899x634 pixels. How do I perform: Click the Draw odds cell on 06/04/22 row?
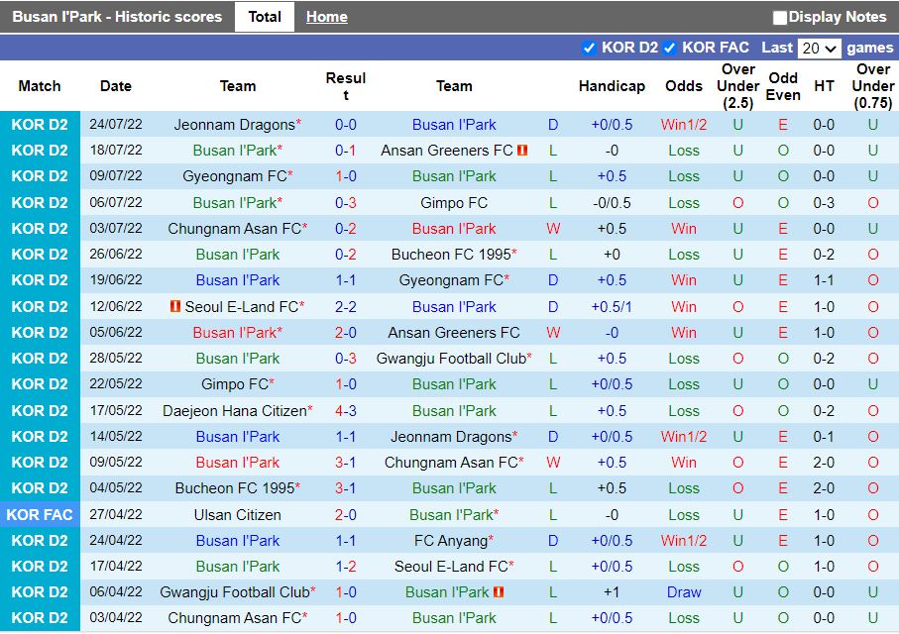684,592
